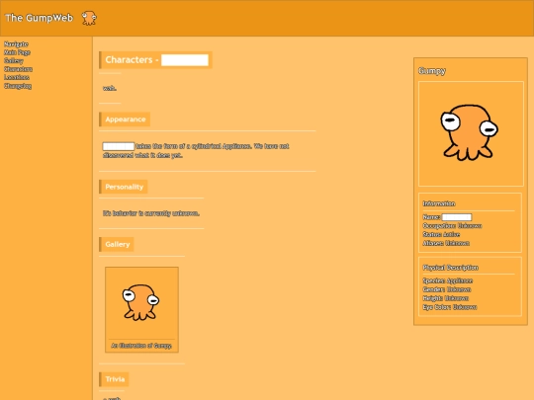This screenshot has height=400, width=534.
Task: Click 'Status: Active' in infobox
Action: pyautogui.click(x=441, y=234)
